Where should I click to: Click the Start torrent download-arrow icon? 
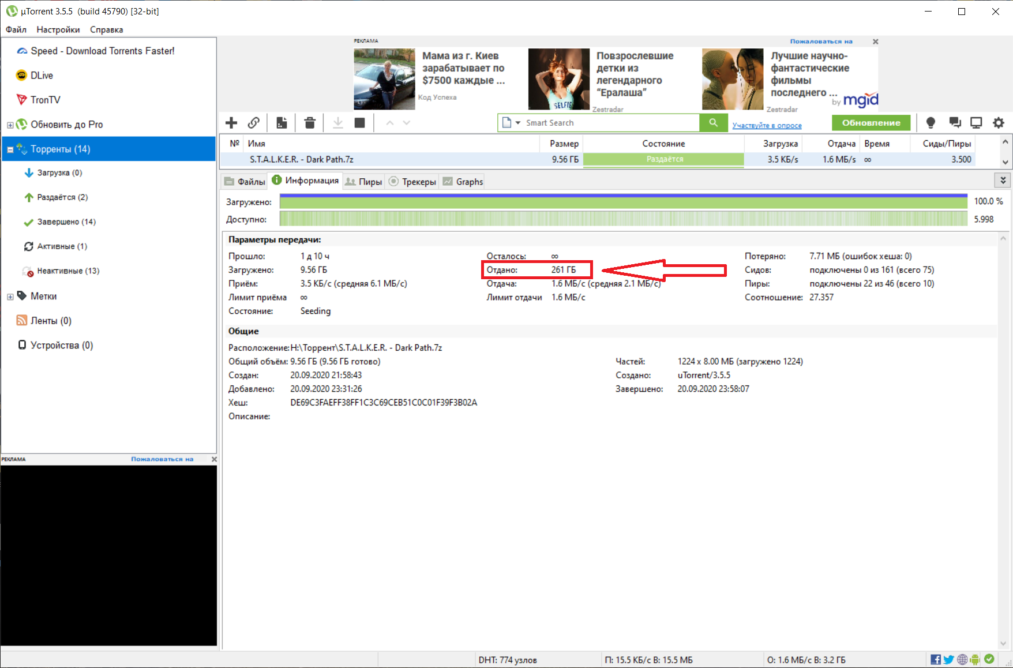pos(338,123)
